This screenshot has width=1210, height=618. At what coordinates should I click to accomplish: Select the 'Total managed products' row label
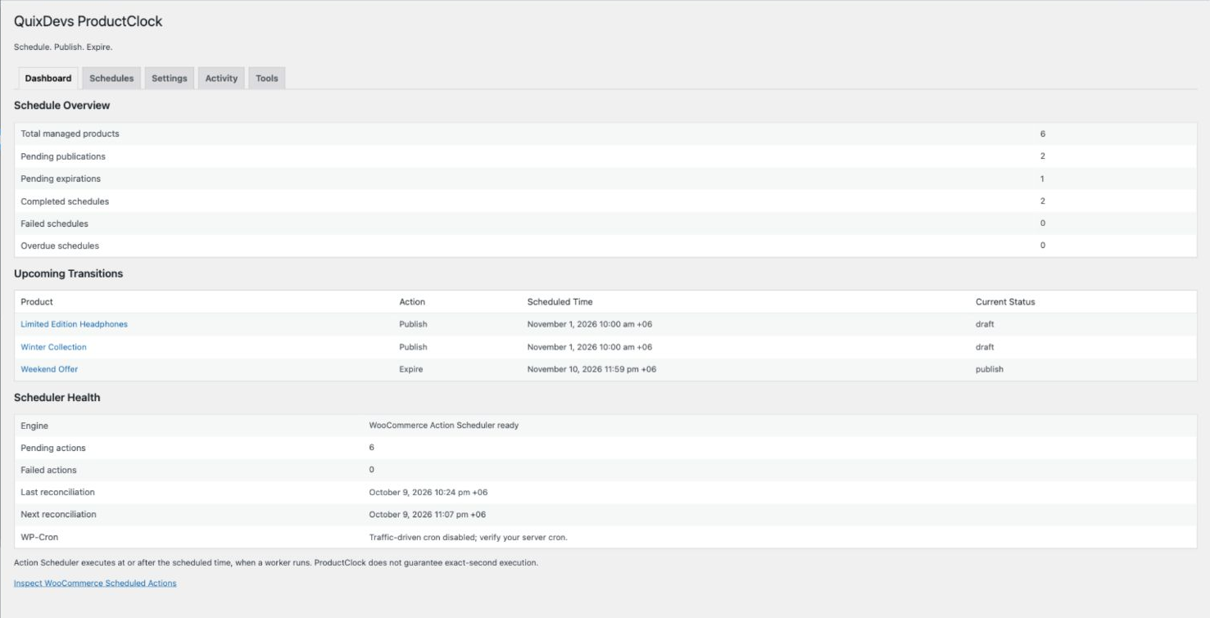tap(70, 133)
